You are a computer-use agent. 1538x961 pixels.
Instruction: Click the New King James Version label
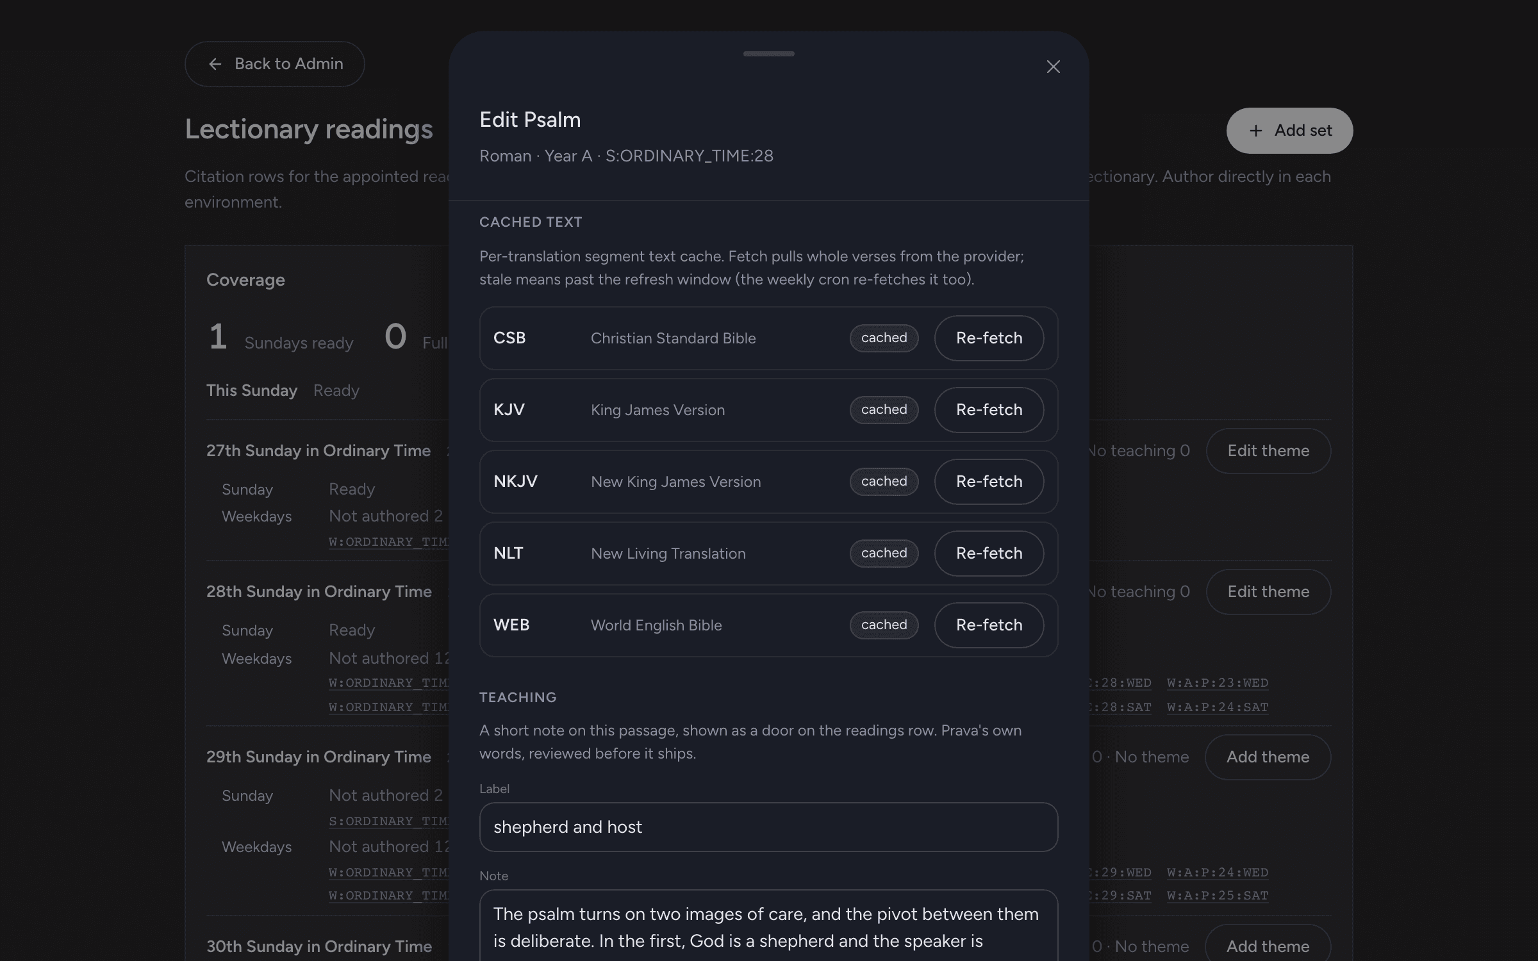click(675, 482)
